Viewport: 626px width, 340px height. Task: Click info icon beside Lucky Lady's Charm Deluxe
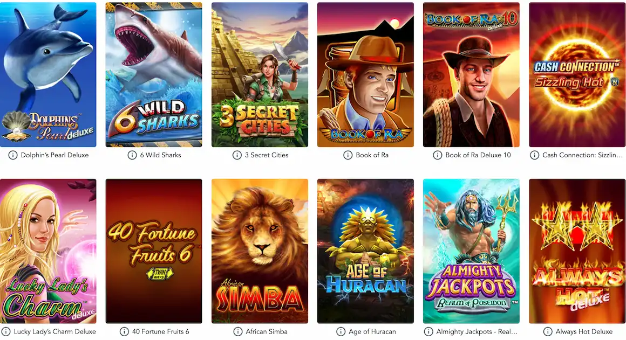[x=5, y=331]
